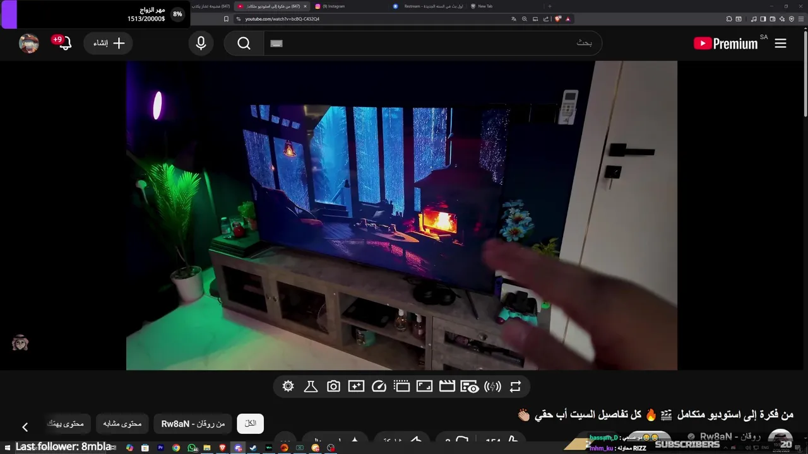Click the مهر الزواج goal overlay text
808x454 pixels.
click(x=152, y=10)
